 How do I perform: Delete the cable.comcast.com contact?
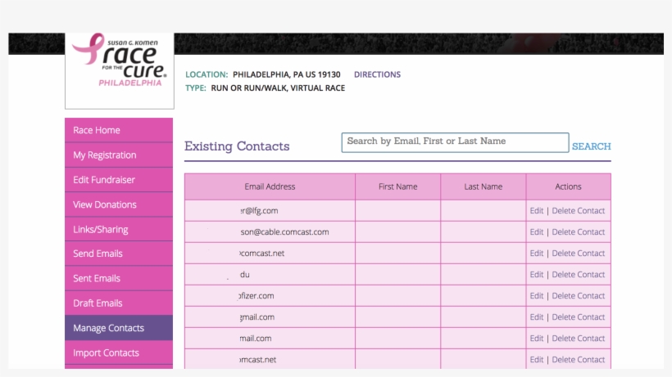(x=578, y=232)
